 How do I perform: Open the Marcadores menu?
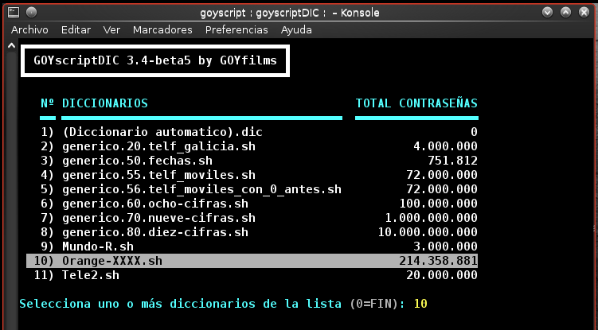[162, 29]
